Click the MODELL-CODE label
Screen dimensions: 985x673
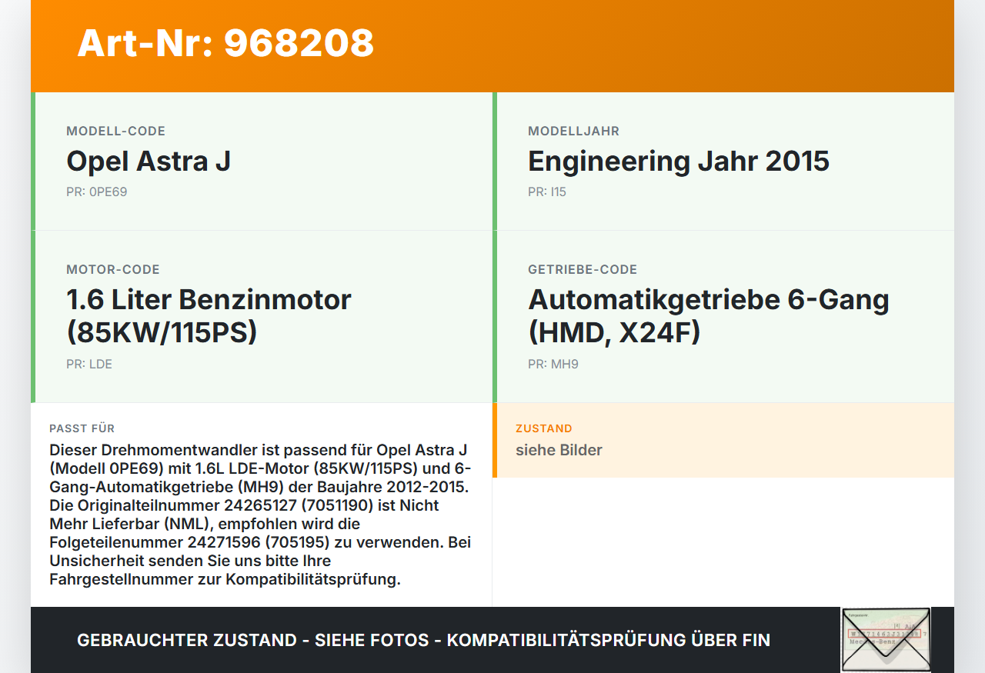(115, 132)
